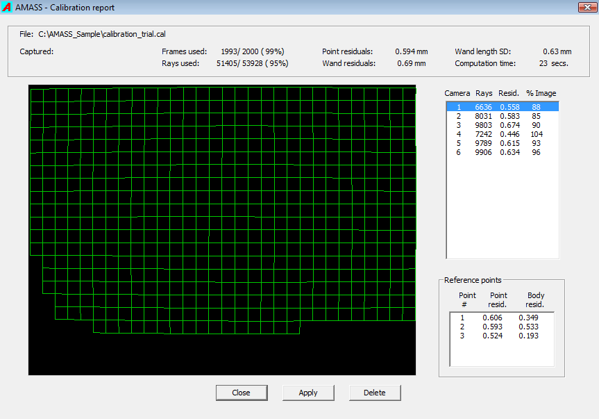The image size is (599, 419).
Task: Close the Calibration report window
Action: [x=587, y=7]
